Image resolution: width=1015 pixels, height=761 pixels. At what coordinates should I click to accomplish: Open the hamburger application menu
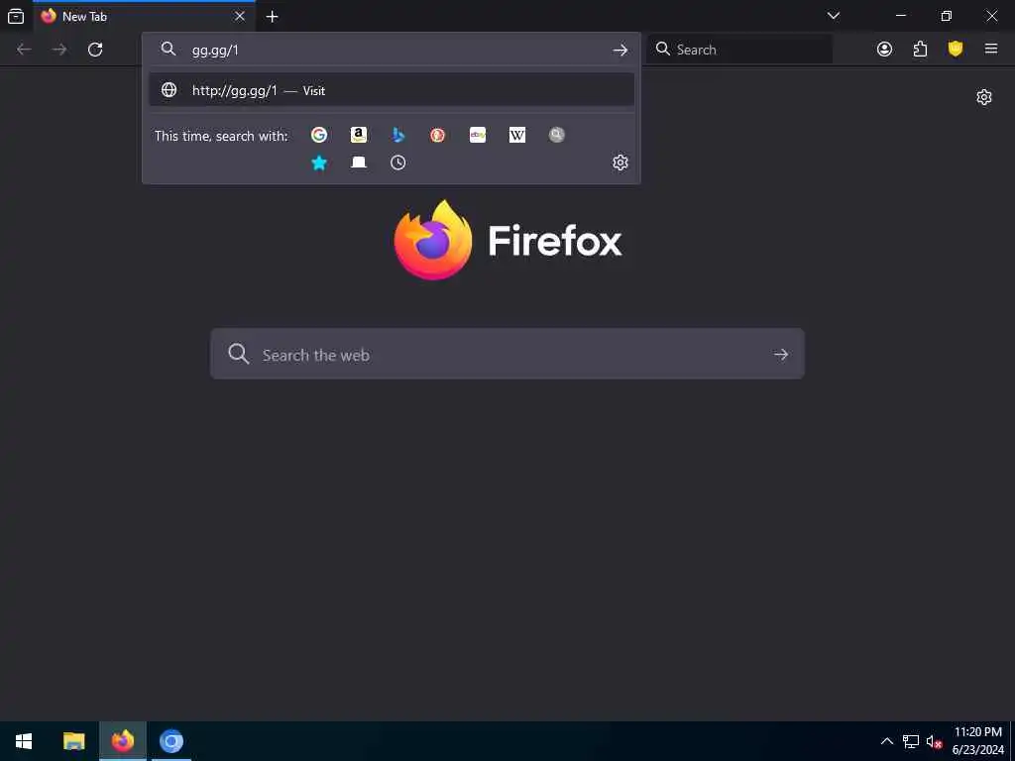(991, 49)
